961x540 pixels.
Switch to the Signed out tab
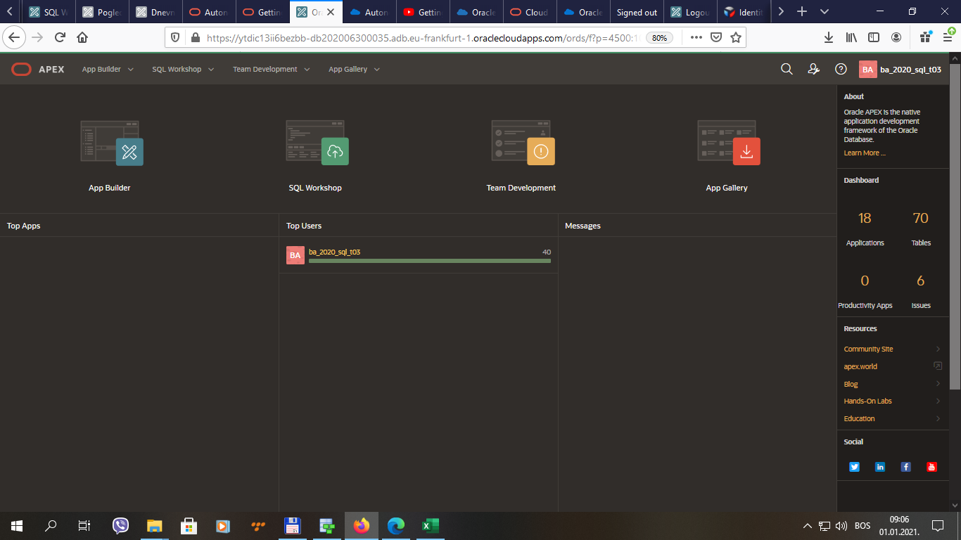[637, 12]
